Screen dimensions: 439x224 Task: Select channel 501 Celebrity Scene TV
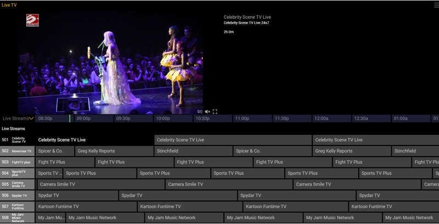coord(18,140)
